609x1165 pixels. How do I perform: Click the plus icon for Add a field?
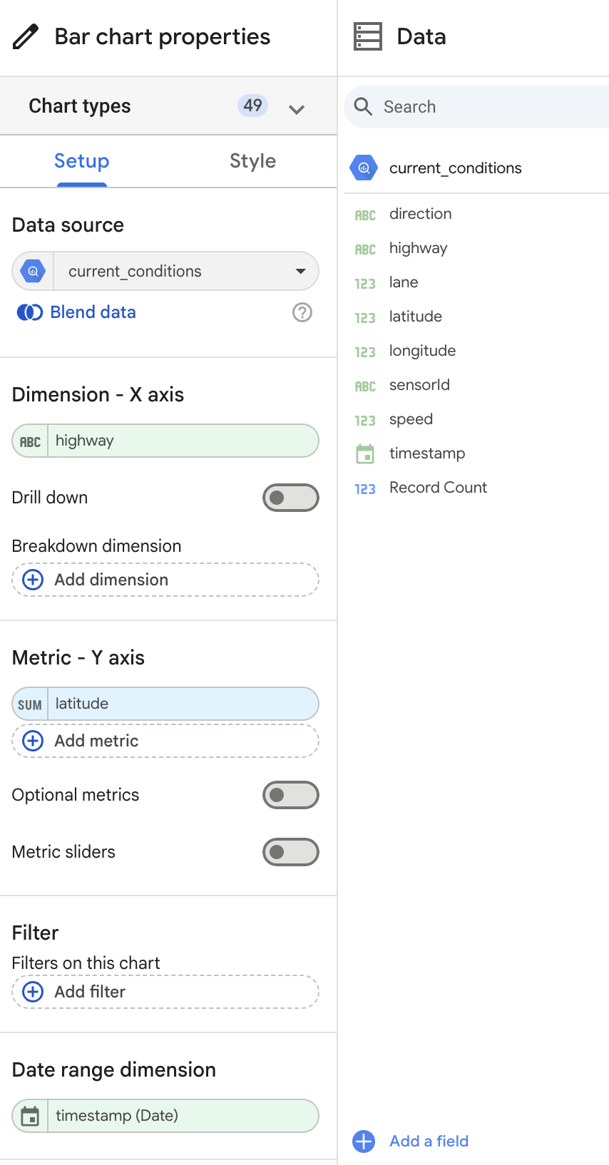click(x=364, y=1141)
